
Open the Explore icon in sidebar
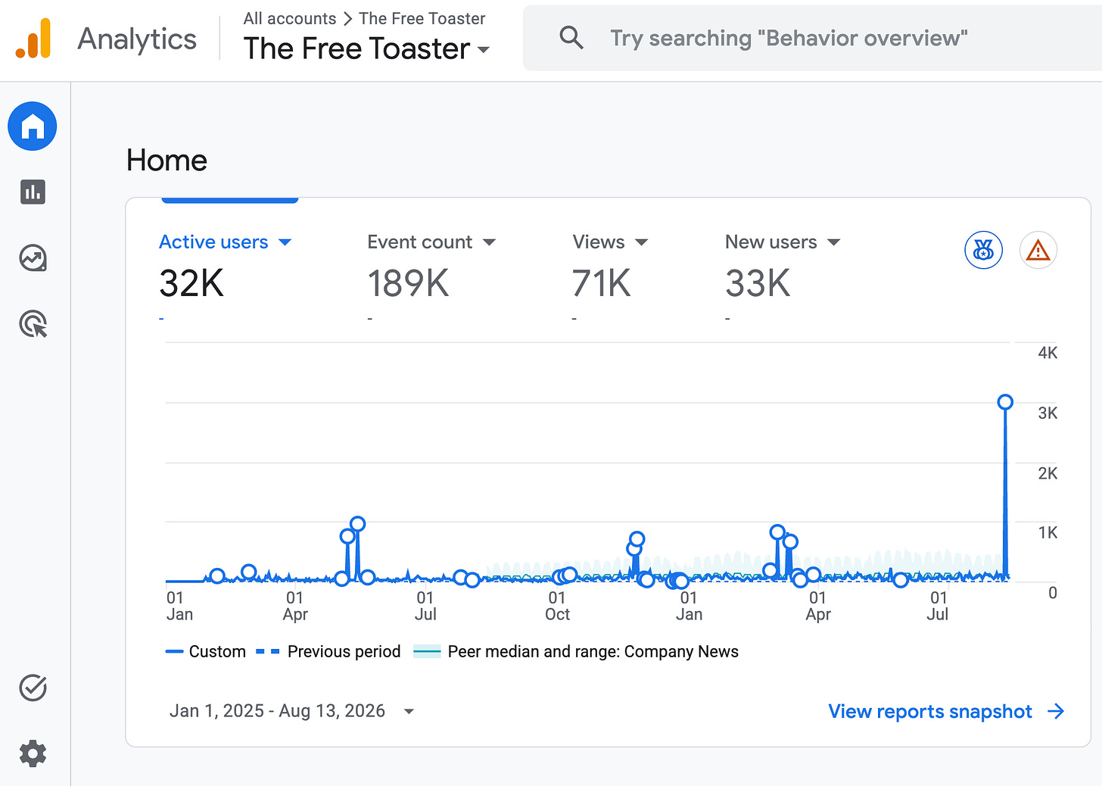[x=33, y=258]
